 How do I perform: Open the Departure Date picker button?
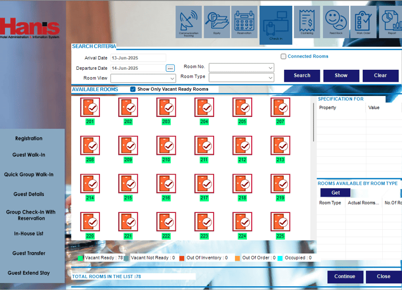click(x=170, y=68)
